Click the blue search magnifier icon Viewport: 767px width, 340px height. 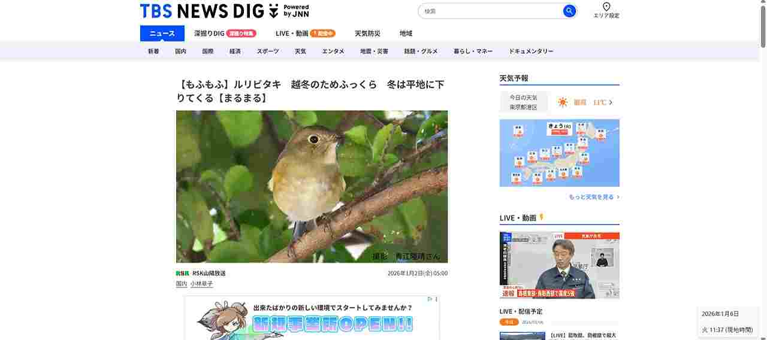click(569, 11)
